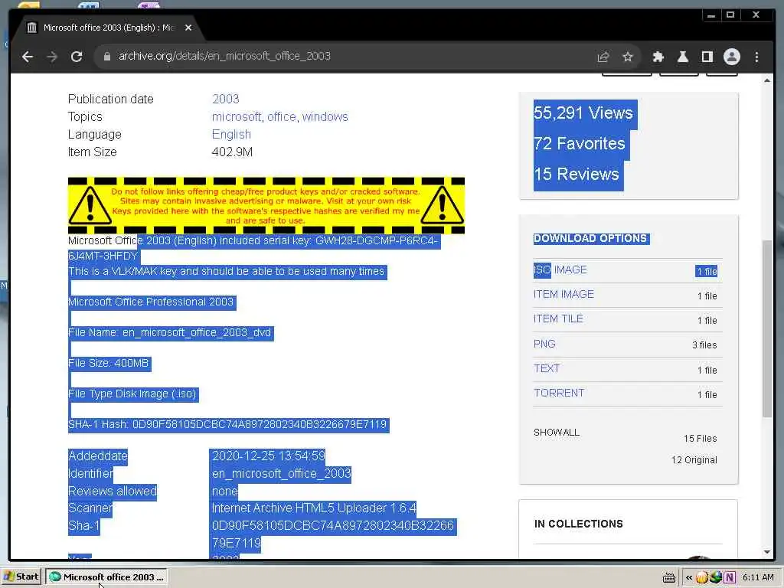The width and height of the screenshot is (784, 588).
Task: Download the TEXT option
Action: point(547,368)
